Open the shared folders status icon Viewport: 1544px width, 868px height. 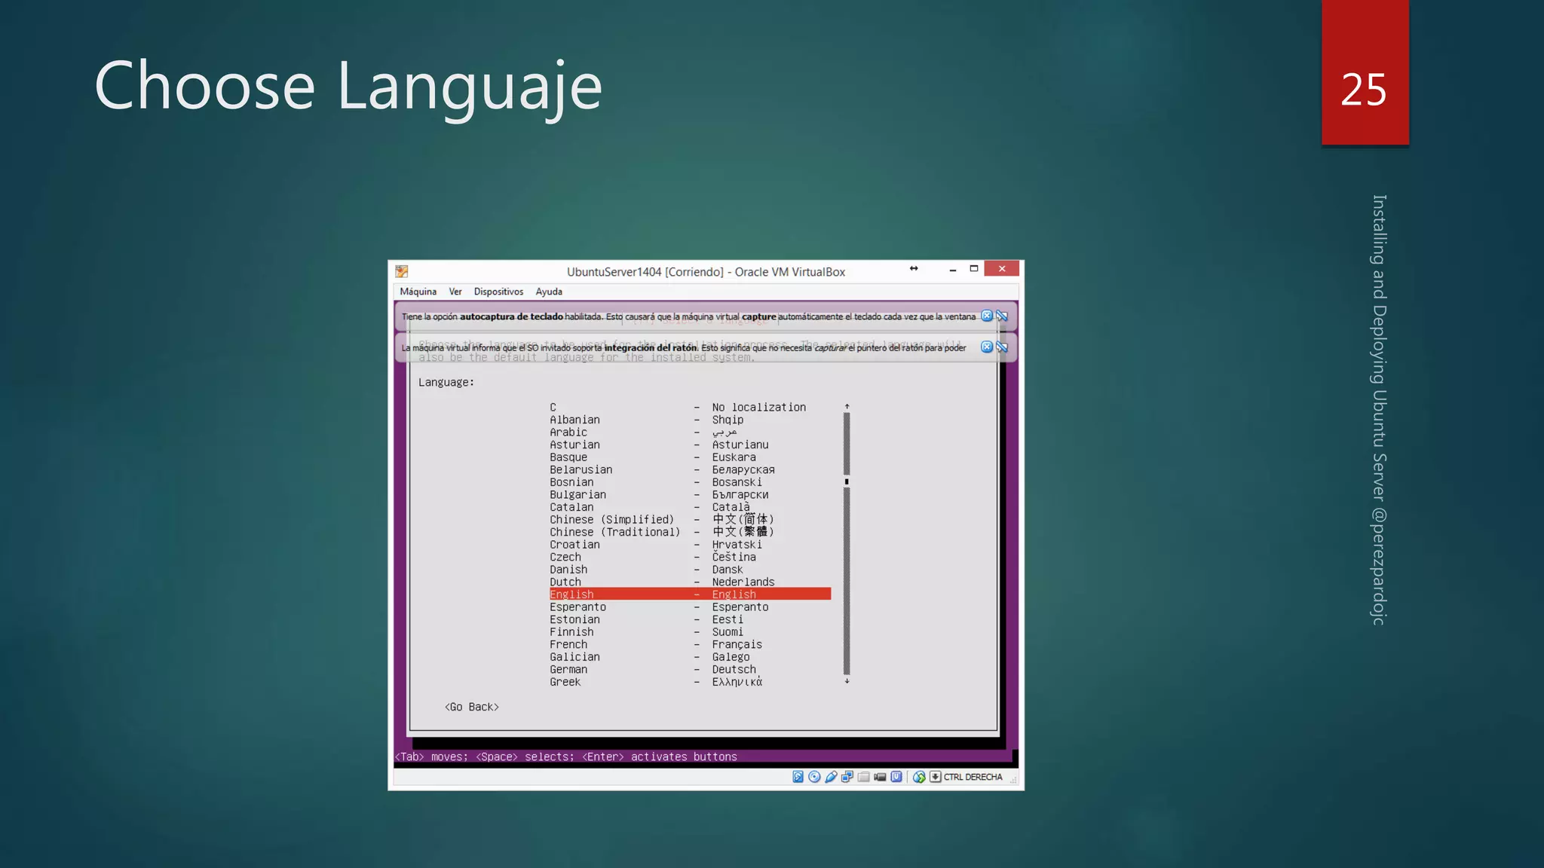coord(864,777)
